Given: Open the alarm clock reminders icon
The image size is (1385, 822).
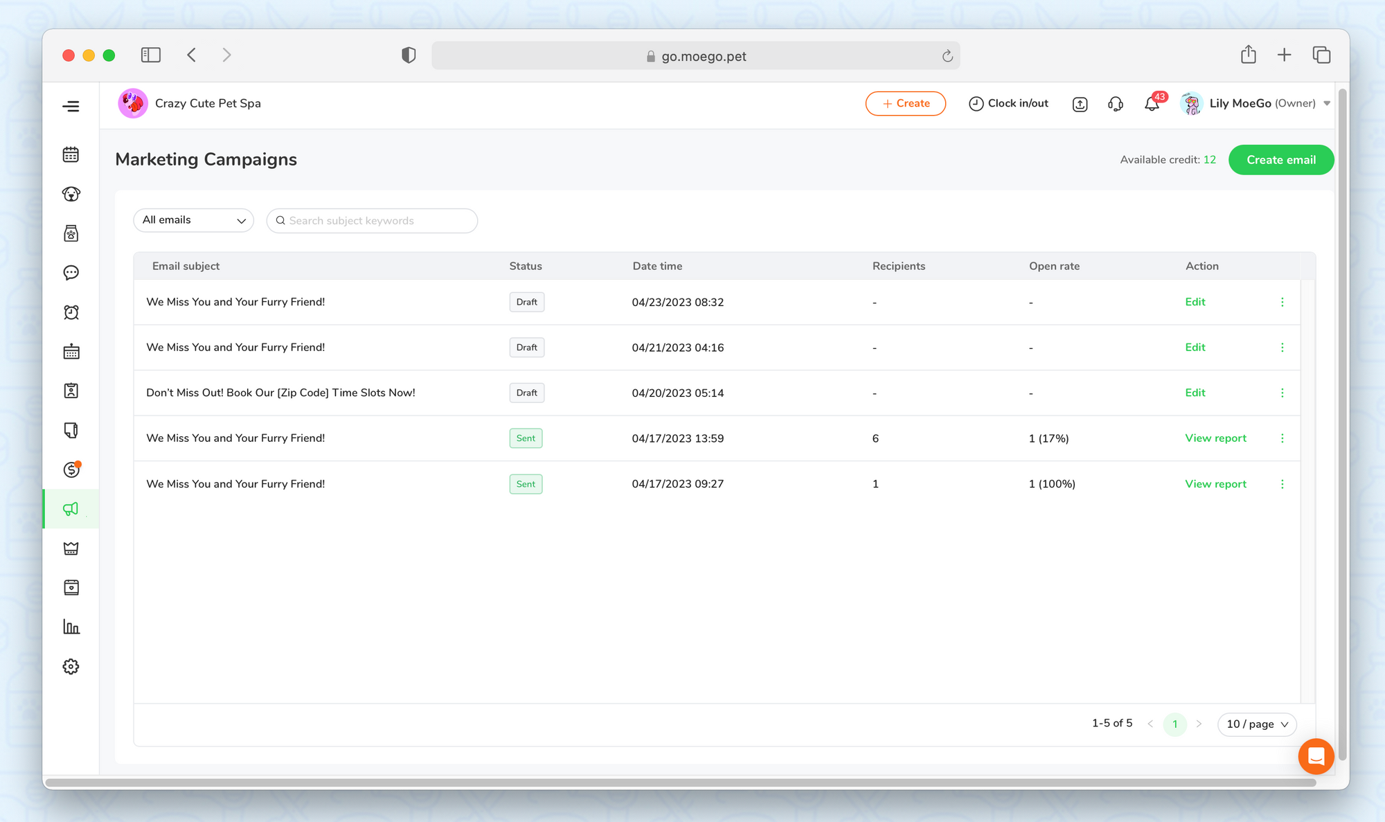Looking at the screenshot, I should [x=71, y=312].
